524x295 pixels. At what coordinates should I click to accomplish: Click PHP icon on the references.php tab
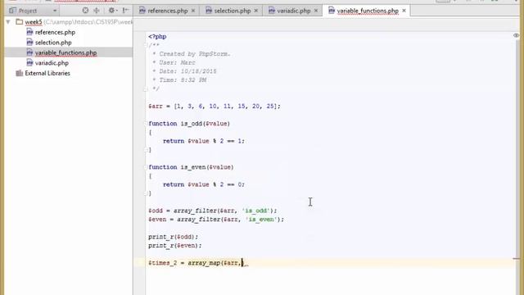142,11
